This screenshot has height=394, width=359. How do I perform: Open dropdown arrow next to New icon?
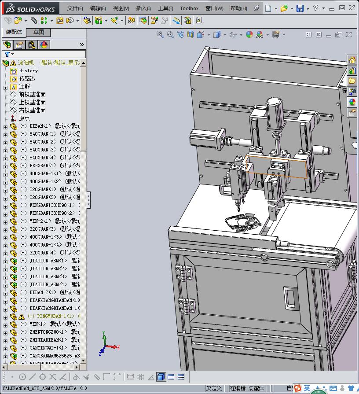click(x=276, y=9)
